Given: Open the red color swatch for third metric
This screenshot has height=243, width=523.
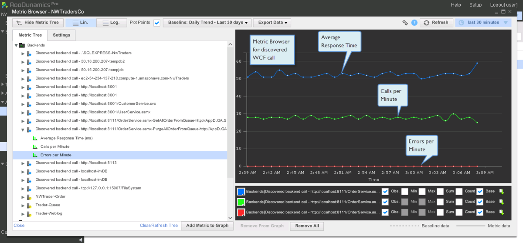Looking at the screenshot, I should (241, 212).
